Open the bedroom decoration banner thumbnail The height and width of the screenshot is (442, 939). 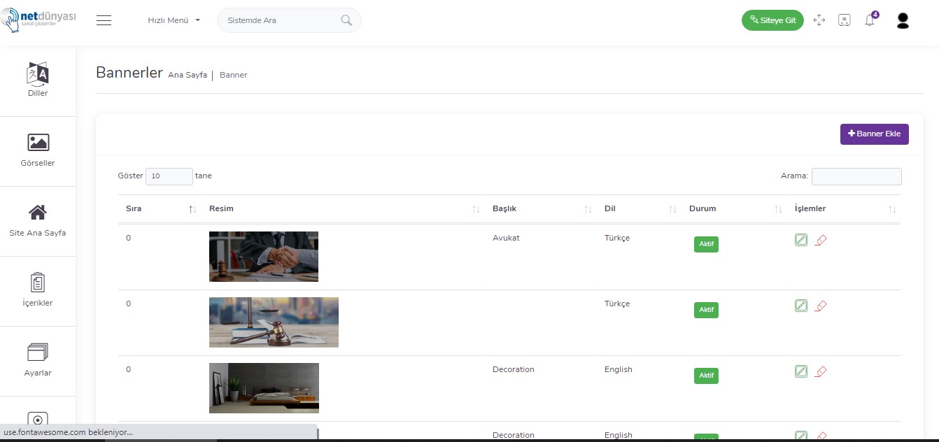264,388
